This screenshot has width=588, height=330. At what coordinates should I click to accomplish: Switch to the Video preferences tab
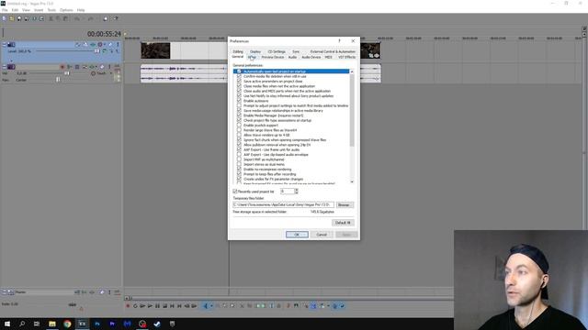[x=252, y=57]
